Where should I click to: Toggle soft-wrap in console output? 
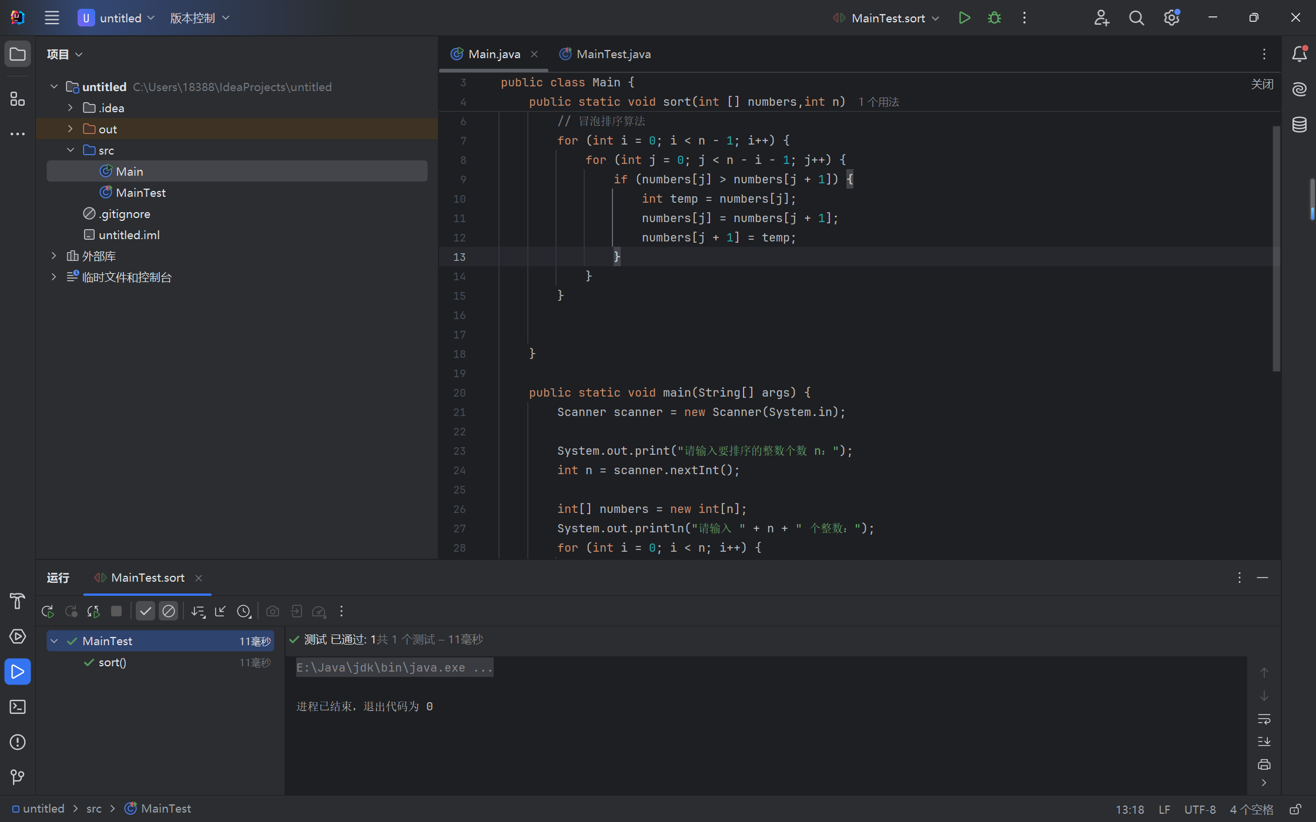pyautogui.click(x=1264, y=719)
